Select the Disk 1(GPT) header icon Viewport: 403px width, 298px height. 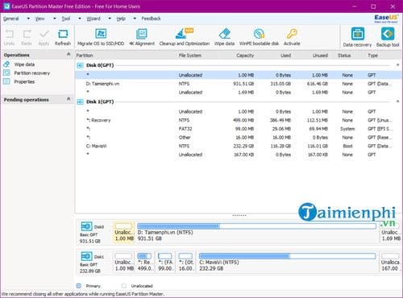coord(80,101)
